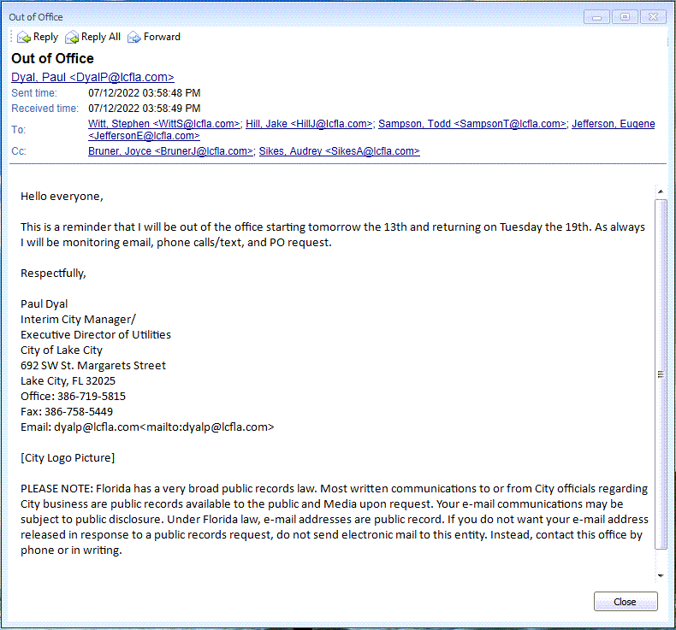Click 'Lake City, FL 32025' line
This screenshot has width=676, height=630.
click(x=68, y=381)
